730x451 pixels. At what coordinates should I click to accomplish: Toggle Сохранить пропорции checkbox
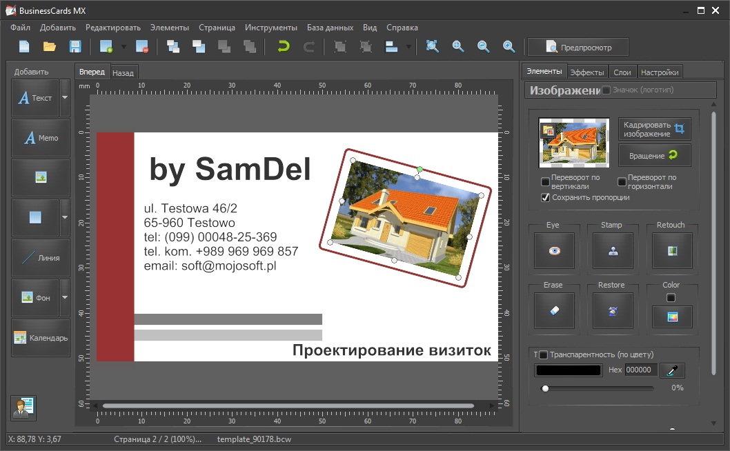click(x=546, y=197)
